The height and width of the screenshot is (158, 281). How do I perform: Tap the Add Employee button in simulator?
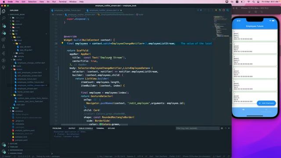pyautogui.click(x=267, y=103)
